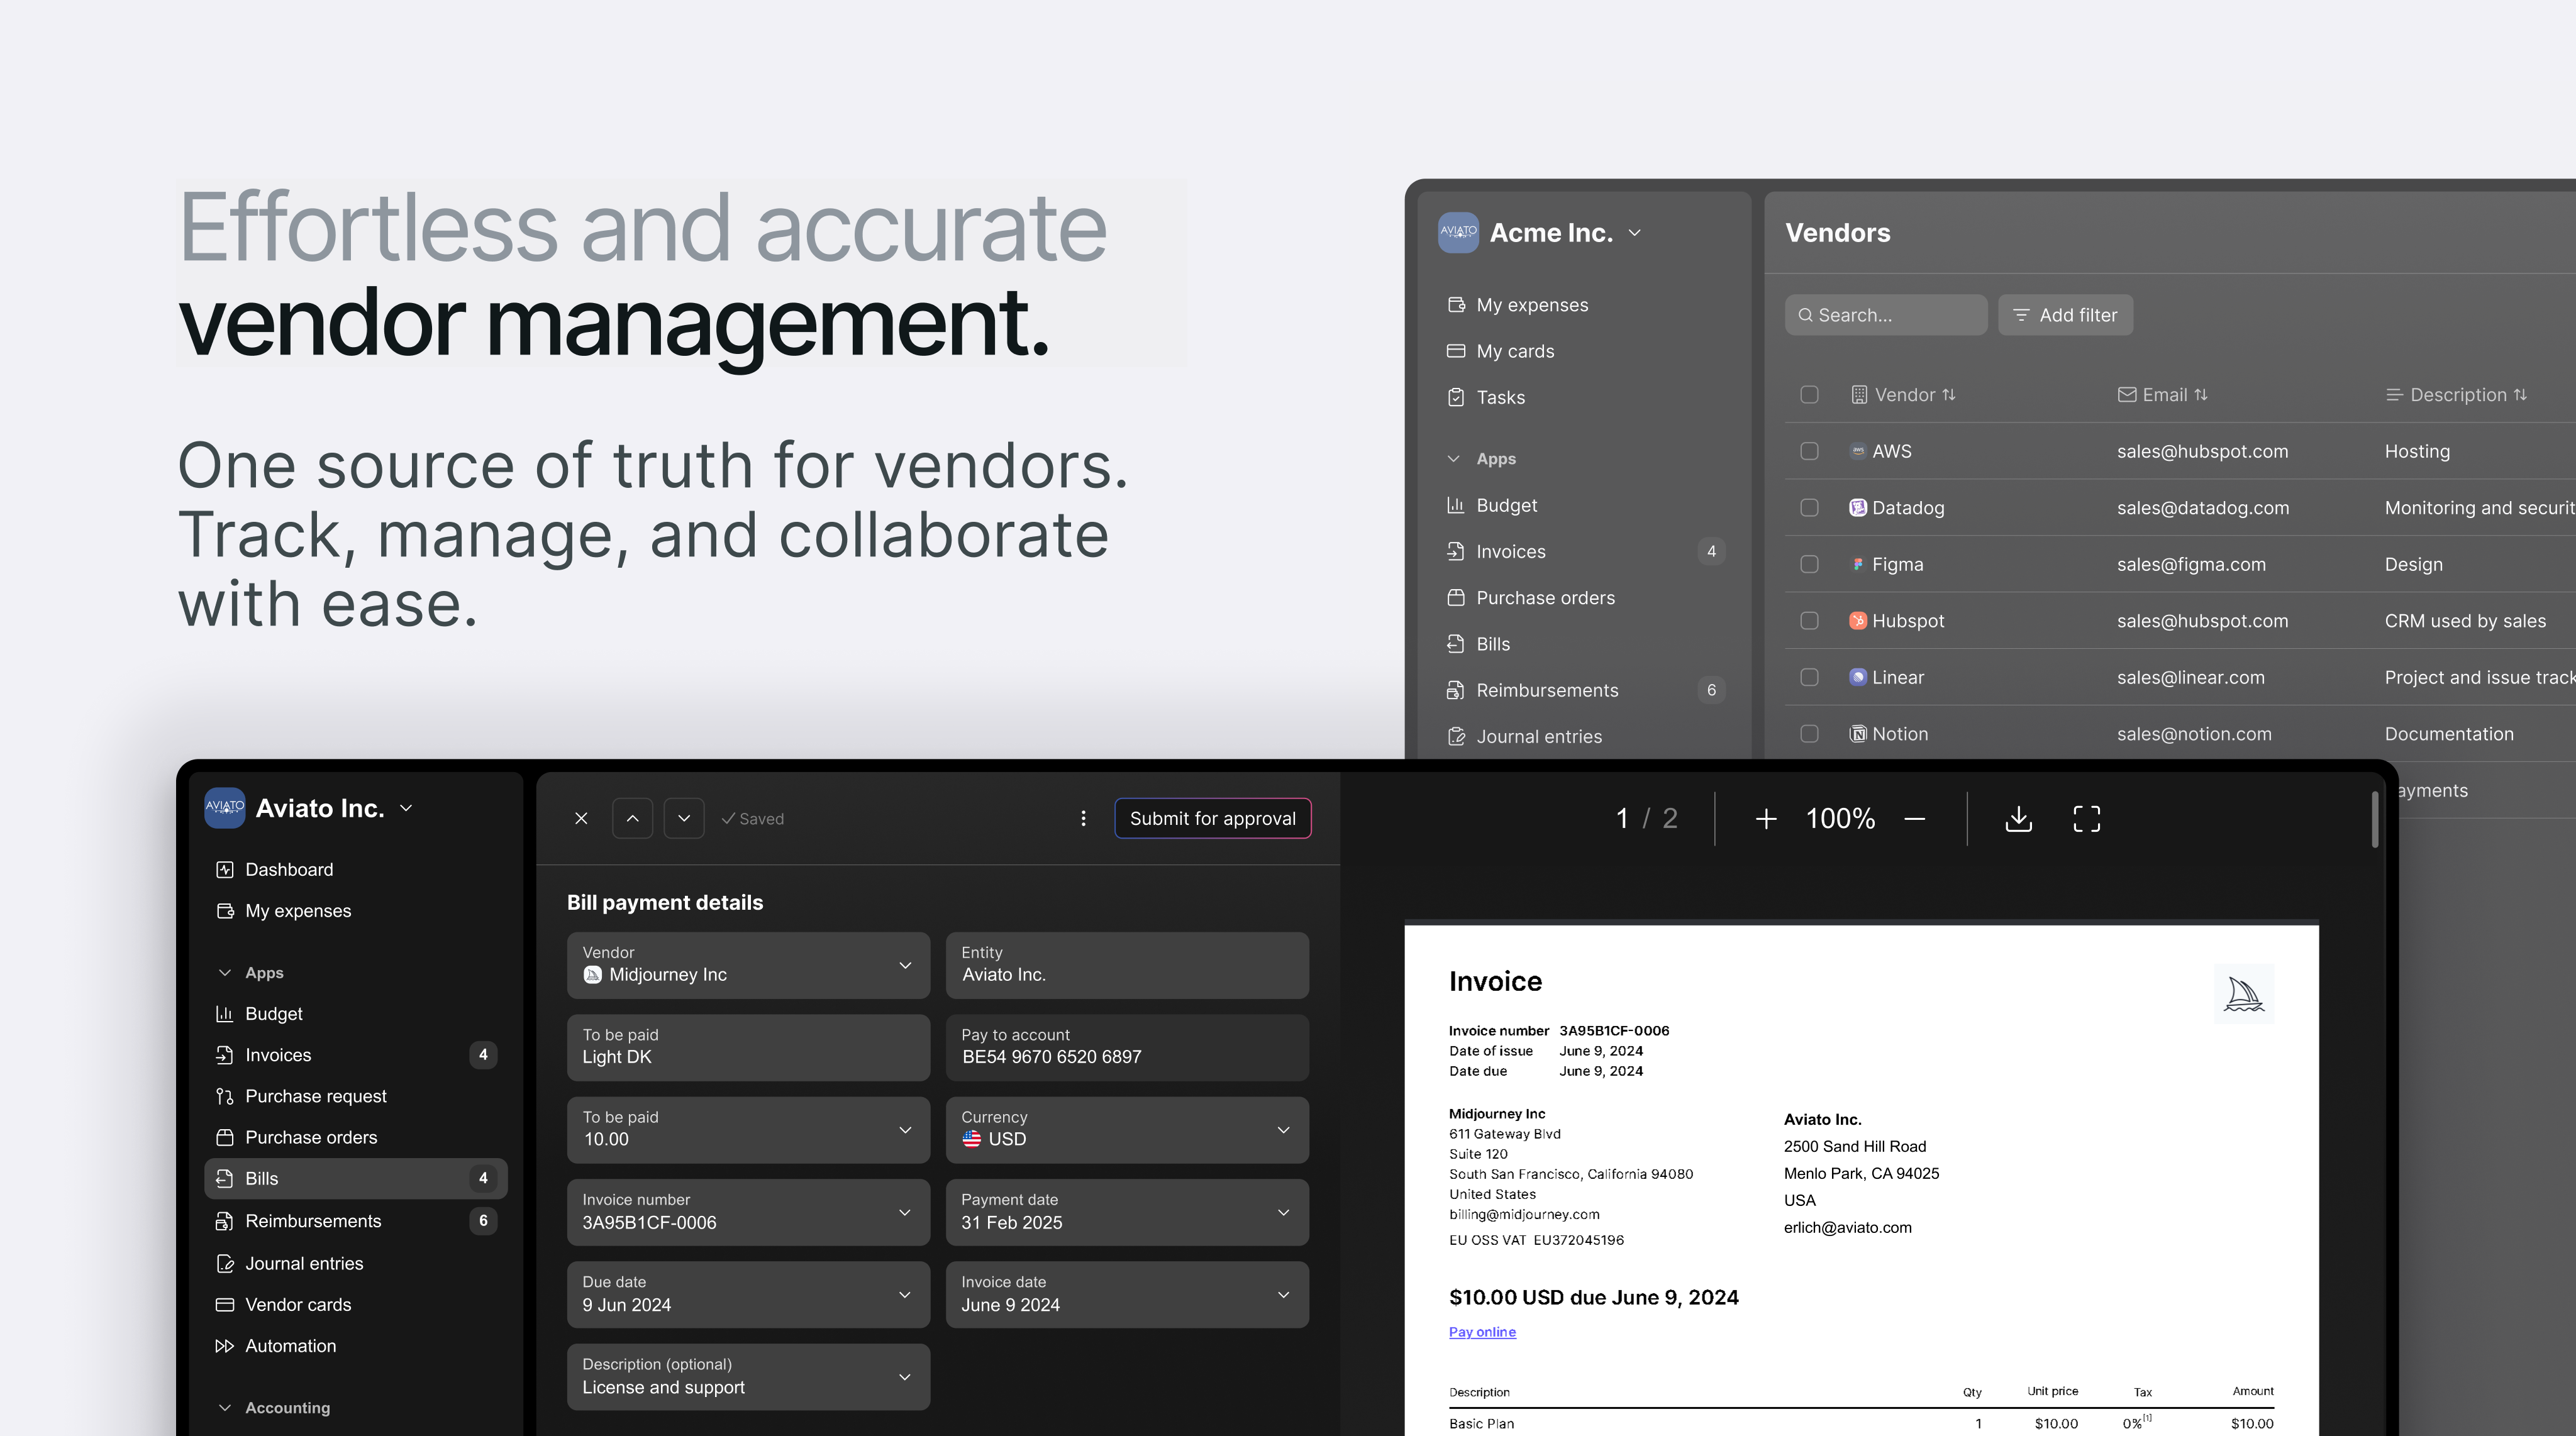Open Reimbursements in Aviato sidebar
2576x1436 pixels.
coord(313,1221)
